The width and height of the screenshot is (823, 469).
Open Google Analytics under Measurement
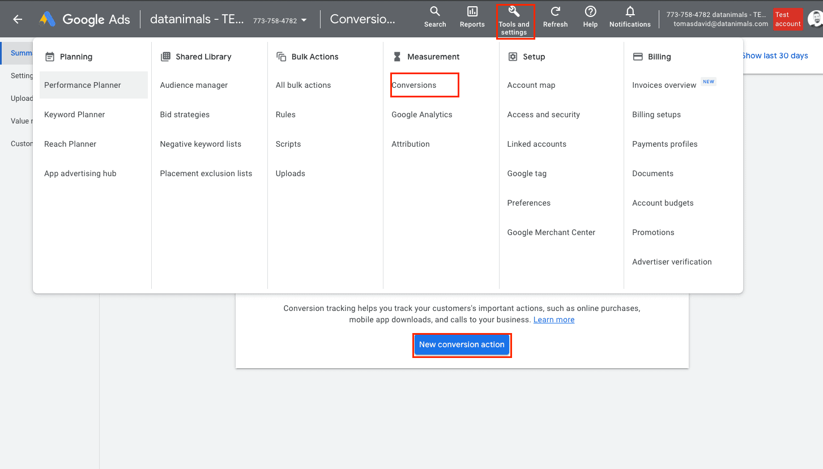(x=422, y=114)
